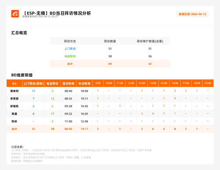Click the '末次时间' column header
This screenshot has height=170, width=220.
click(84, 83)
